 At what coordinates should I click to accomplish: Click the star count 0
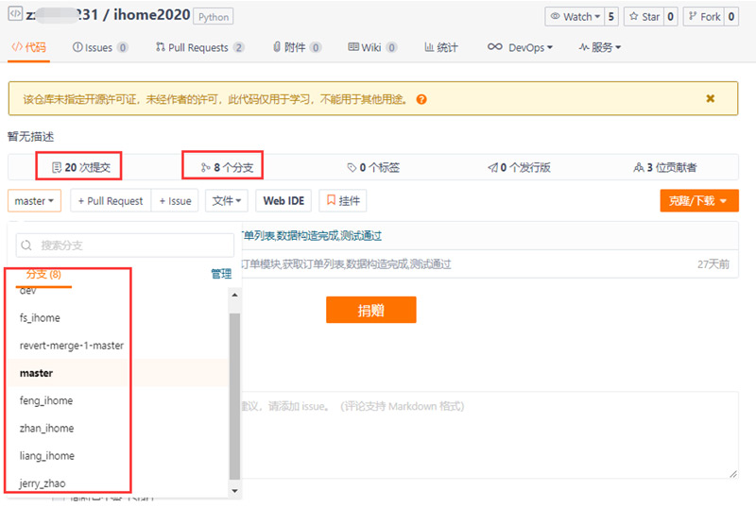click(671, 17)
